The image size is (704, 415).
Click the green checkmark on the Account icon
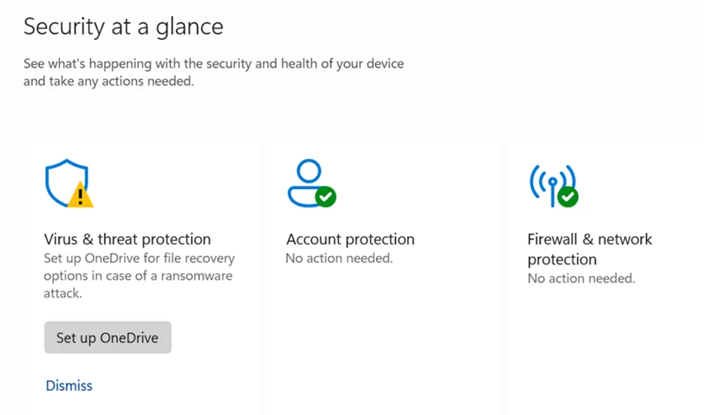click(x=326, y=196)
